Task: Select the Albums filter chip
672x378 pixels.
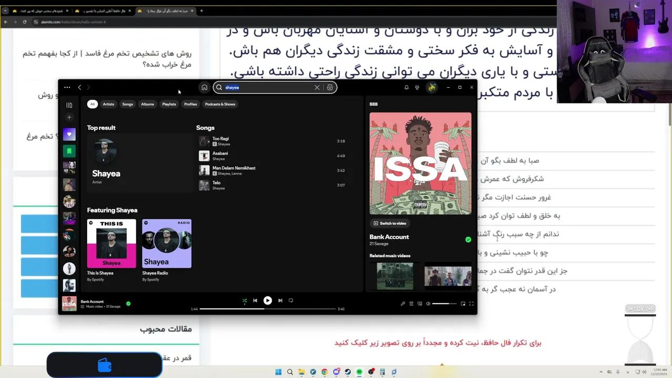Action: tap(148, 104)
